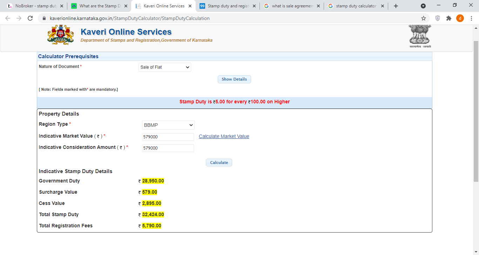This screenshot has height=255, width=479.
Task: Bookmark this page with star icon
Action: coord(423,18)
